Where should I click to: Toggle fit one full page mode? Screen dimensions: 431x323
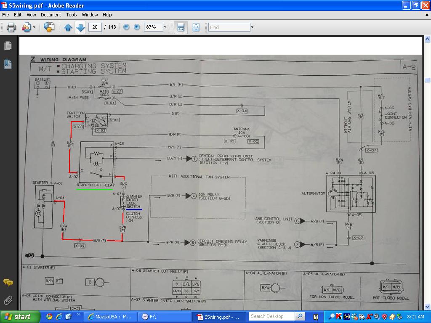(x=196, y=27)
